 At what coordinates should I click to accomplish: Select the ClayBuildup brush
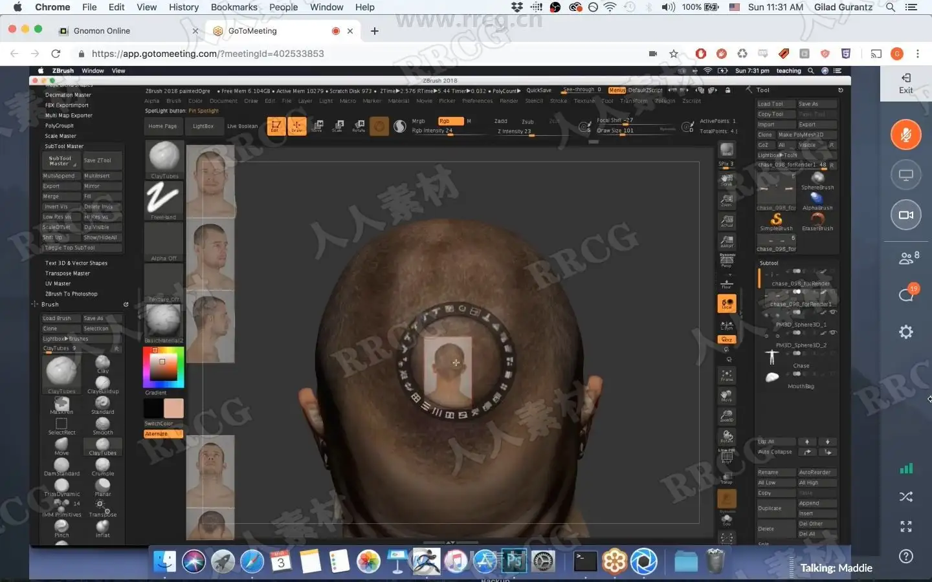[x=102, y=383]
